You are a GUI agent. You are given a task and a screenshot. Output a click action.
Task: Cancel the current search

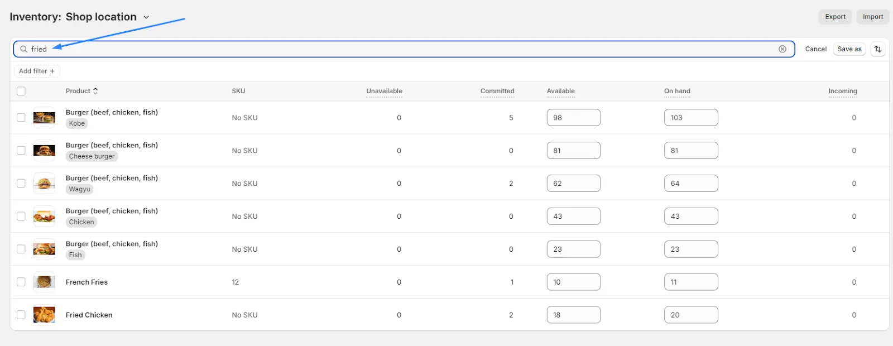(x=815, y=49)
